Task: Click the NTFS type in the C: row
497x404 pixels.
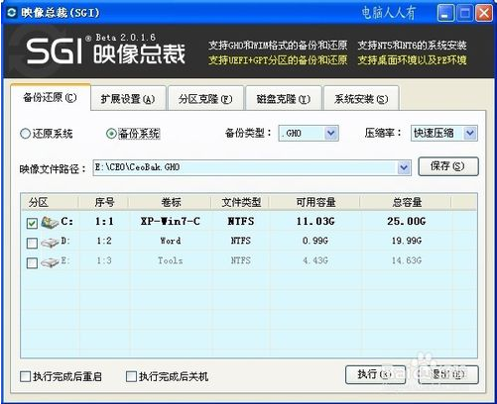Action: pos(241,221)
